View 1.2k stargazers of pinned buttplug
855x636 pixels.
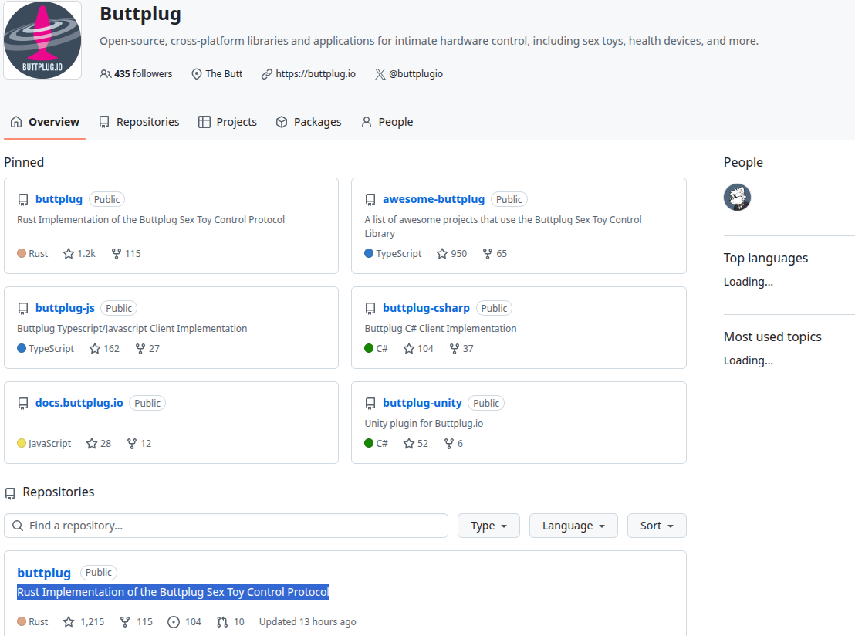(x=79, y=254)
